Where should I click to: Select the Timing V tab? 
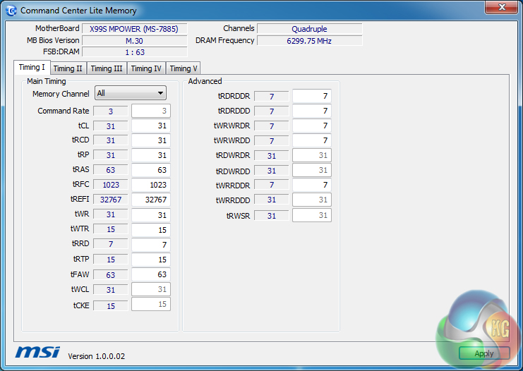pyautogui.click(x=184, y=68)
